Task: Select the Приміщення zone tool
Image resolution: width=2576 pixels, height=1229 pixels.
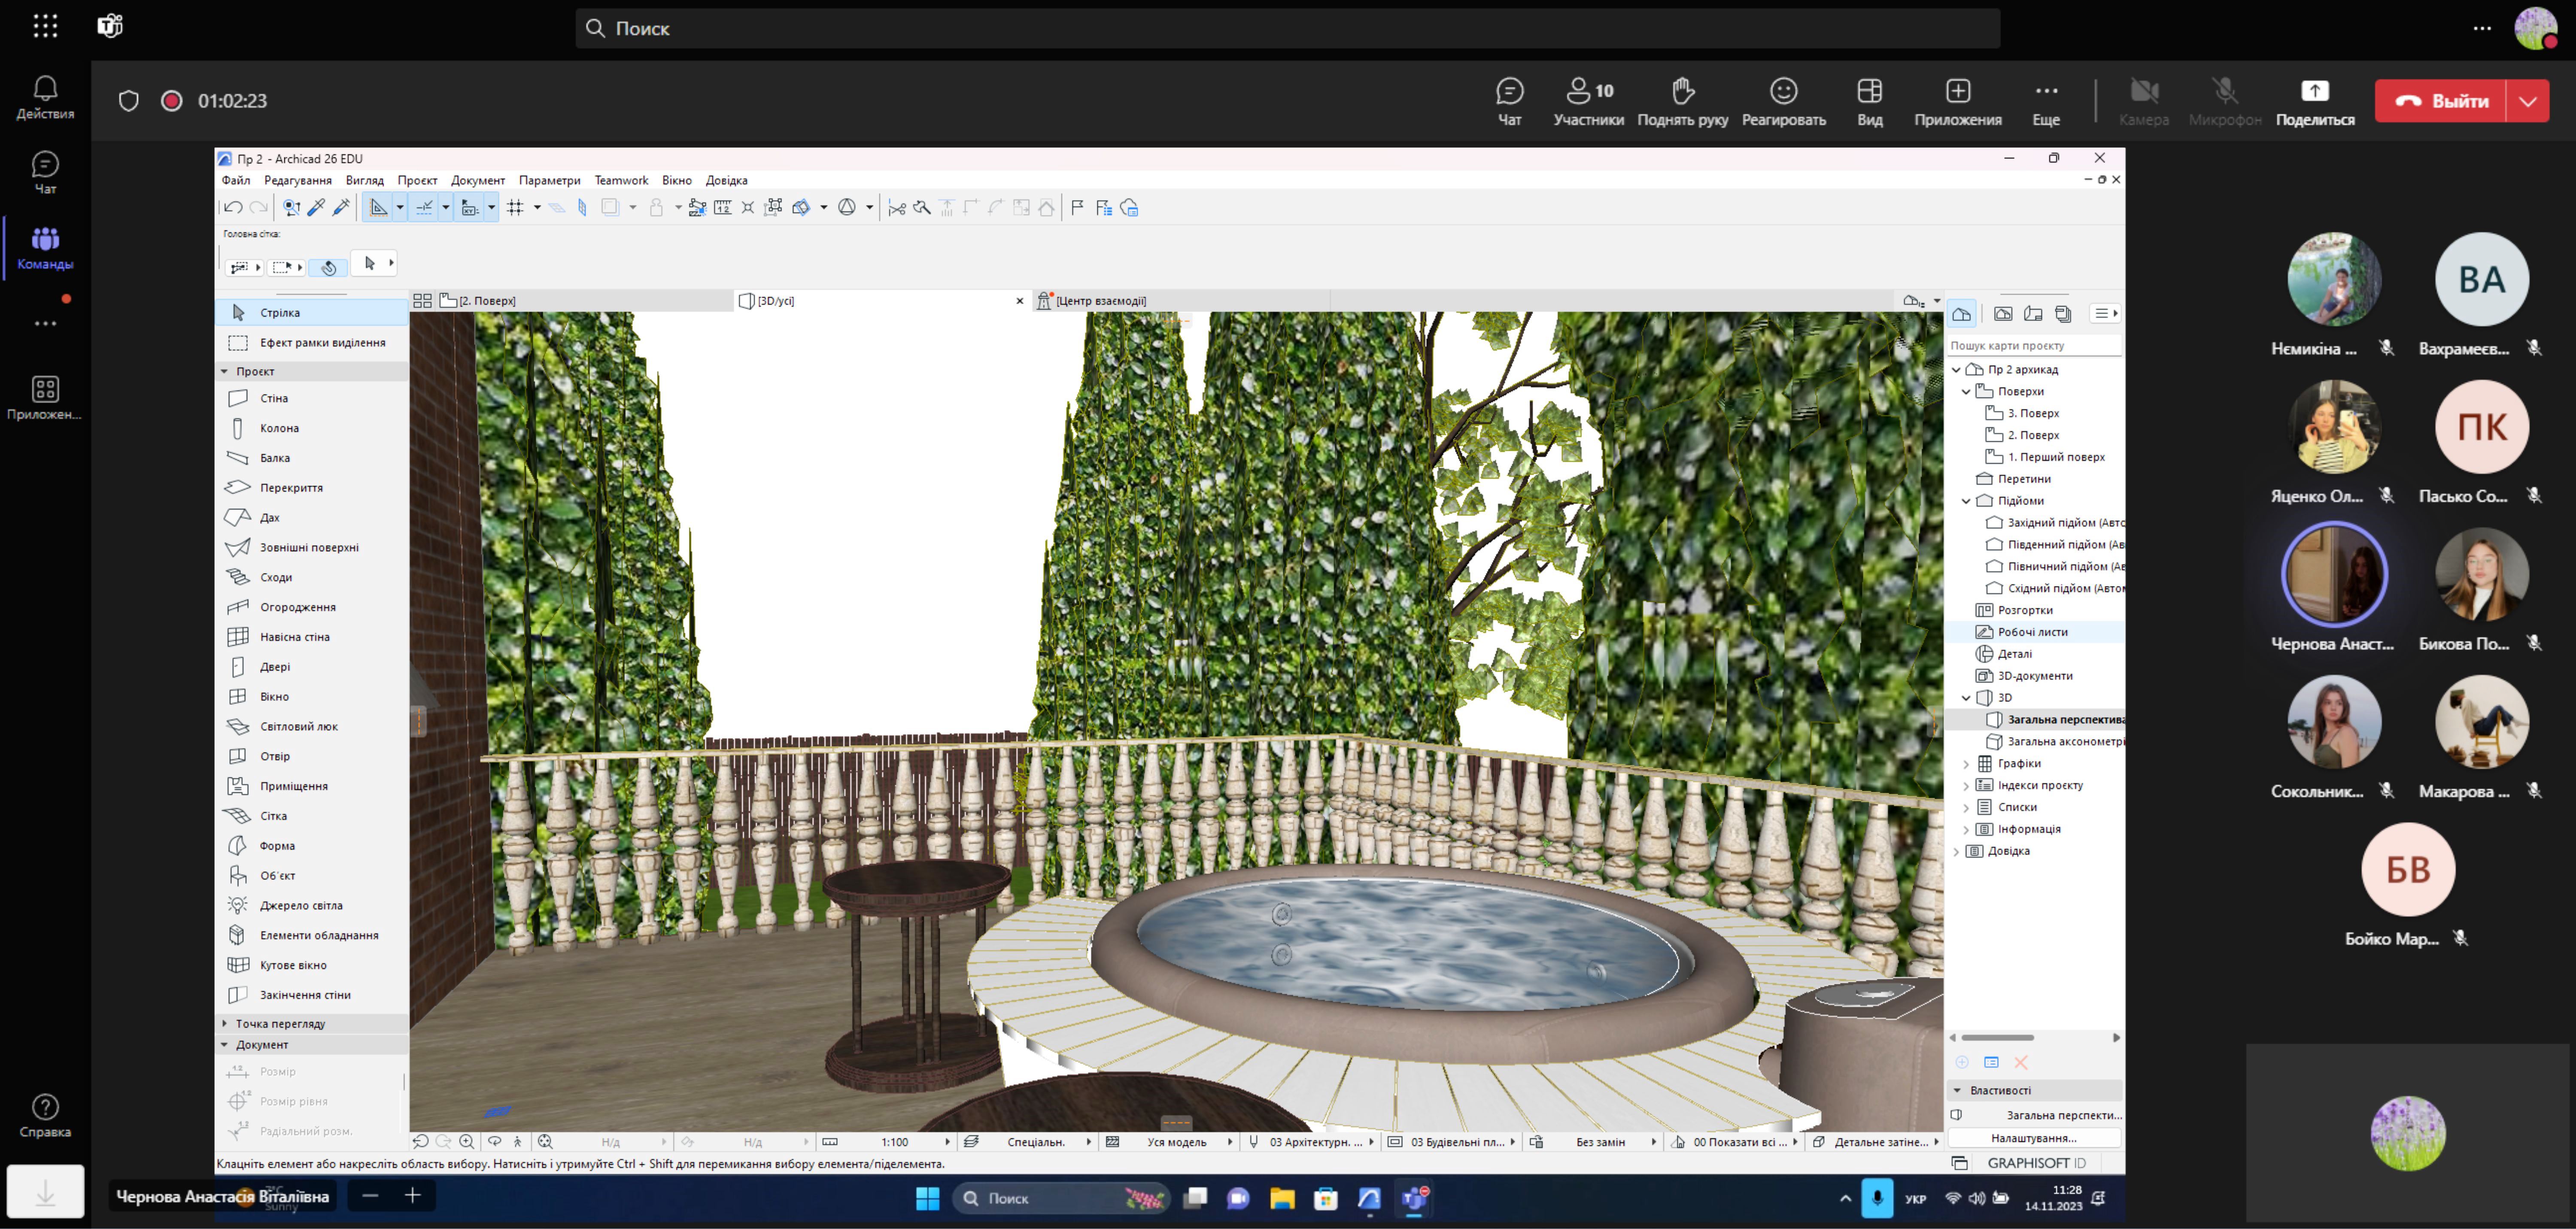Action: click(x=312, y=786)
